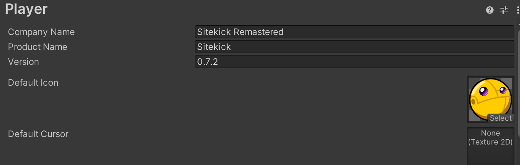Click the Product Name label
This screenshot has width=520, height=165.
click(x=38, y=47)
